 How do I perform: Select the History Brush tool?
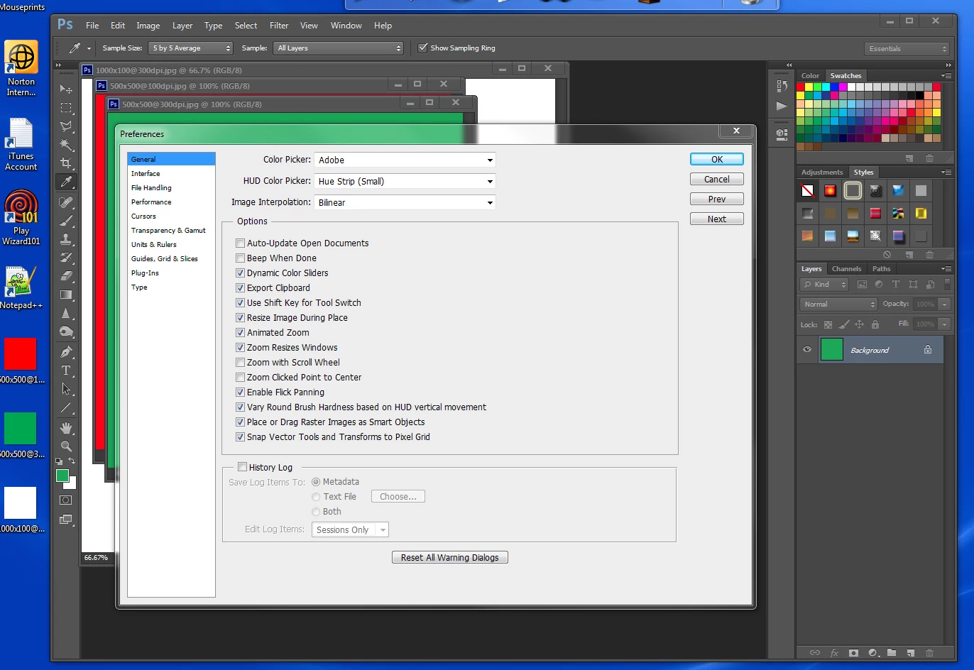pos(66,258)
